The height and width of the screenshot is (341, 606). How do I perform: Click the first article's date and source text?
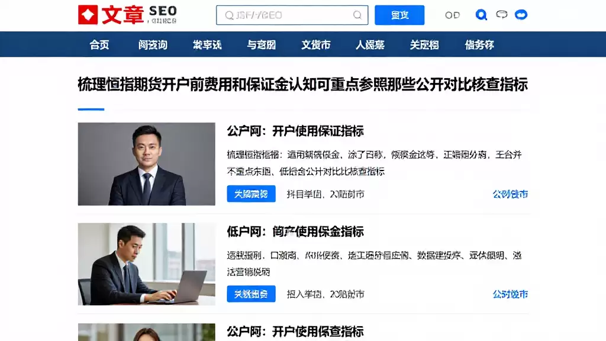[325, 194]
